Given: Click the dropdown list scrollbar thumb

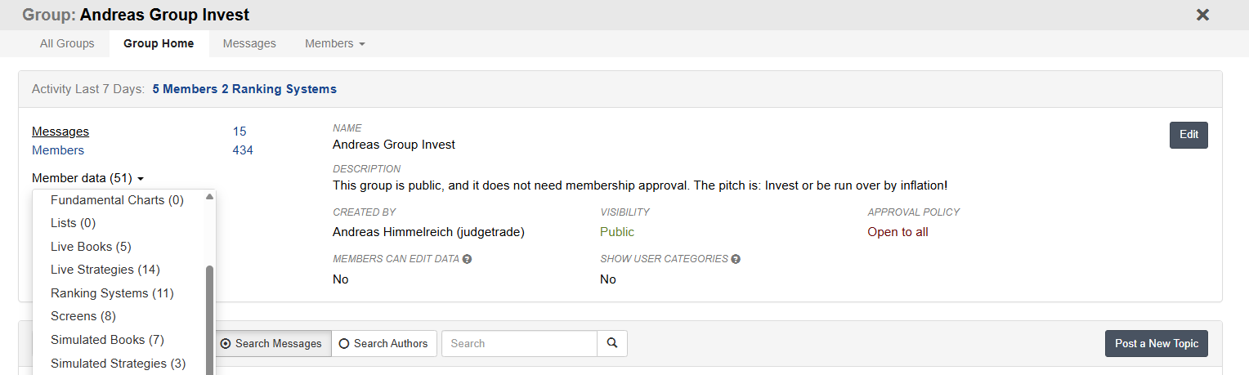Looking at the screenshot, I should (x=210, y=319).
